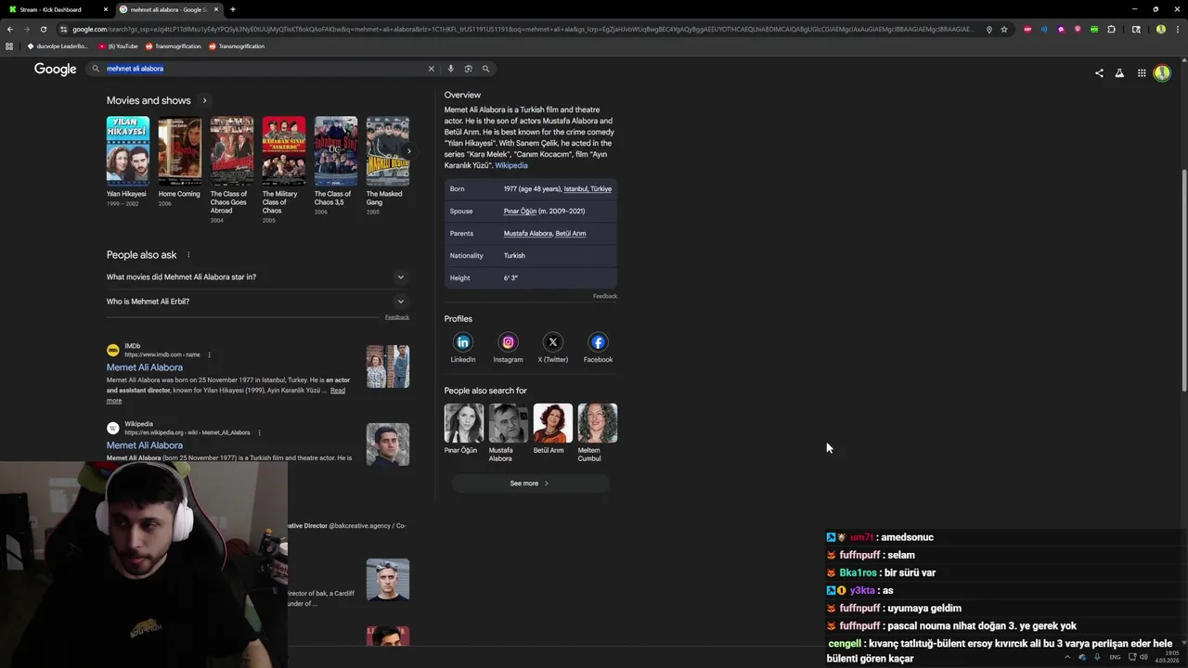Viewport: 1188px width, 668px height.
Task: Bookmark this page with star icon
Action: pos(1004,29)
